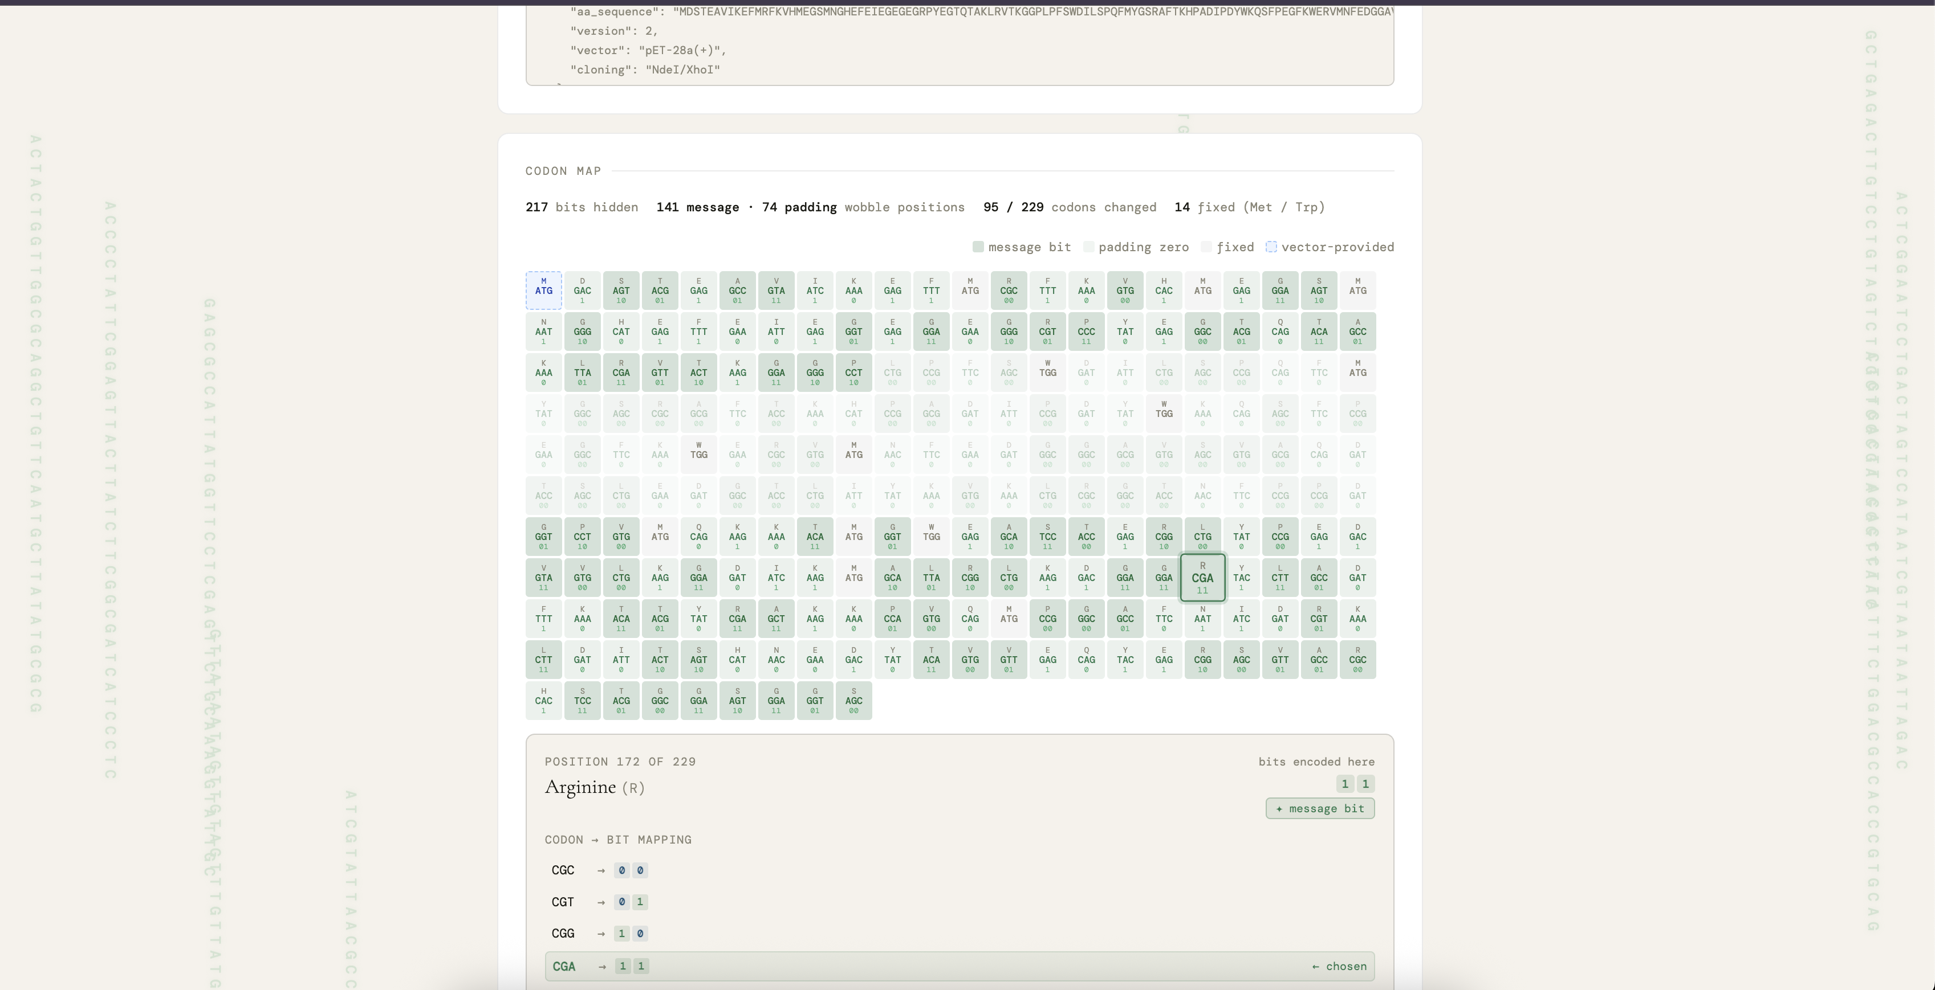Viewport: 1935px width, 990px height.
Task: Select the P CCA codon cell
Action: [x=892, y=619]
